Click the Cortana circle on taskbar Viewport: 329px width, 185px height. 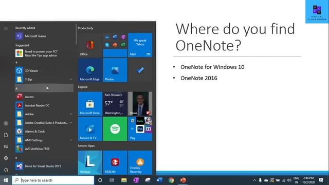tap(100, 180)
